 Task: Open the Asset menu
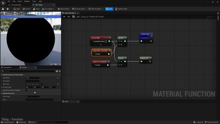point(20,1)
